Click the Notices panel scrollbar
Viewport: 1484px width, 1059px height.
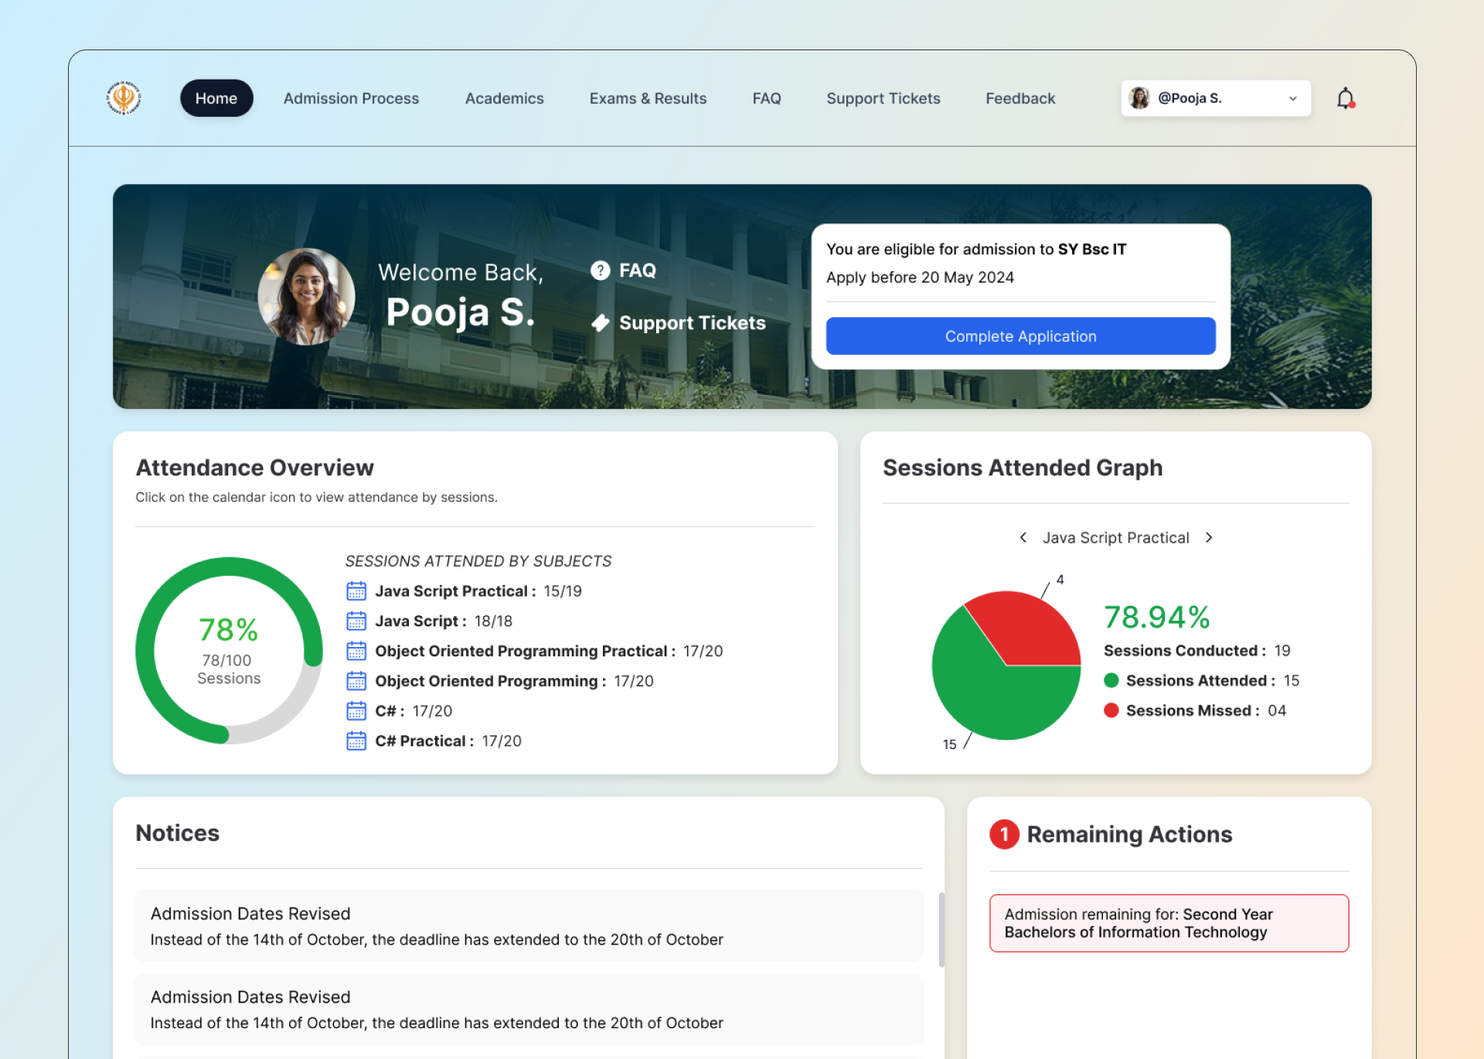coord(941,930)
